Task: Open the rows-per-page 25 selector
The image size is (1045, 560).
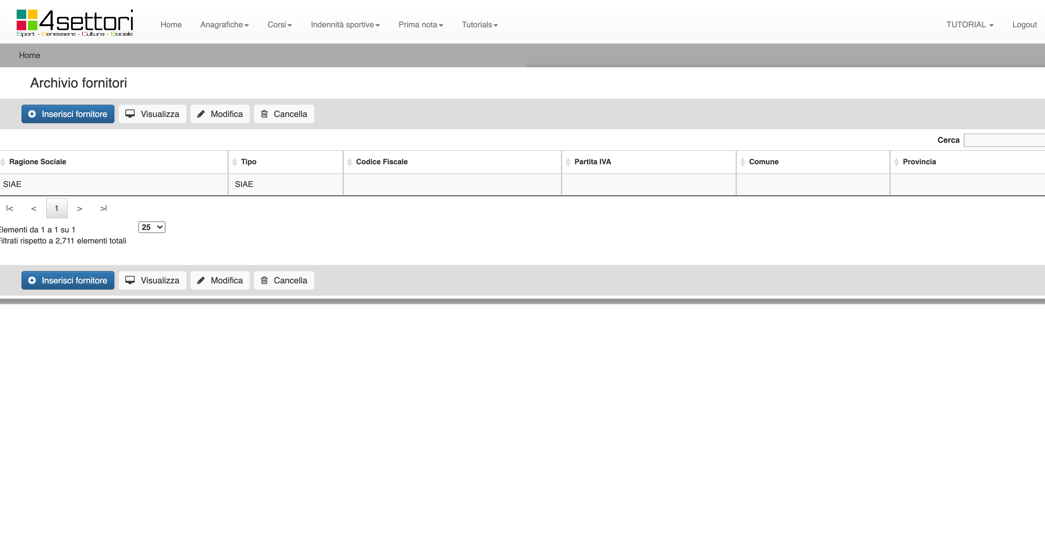Action: click(x=152, y=227)
